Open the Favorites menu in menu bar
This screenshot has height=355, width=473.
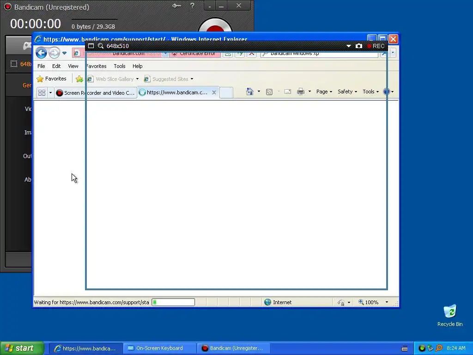[x=96, y=66]
